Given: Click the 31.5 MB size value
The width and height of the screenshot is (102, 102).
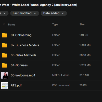Looking at the screenshot, I should (x=84, y=75).
